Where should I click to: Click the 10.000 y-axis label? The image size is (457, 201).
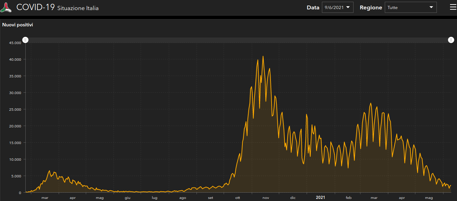click(x=15, y=159)
